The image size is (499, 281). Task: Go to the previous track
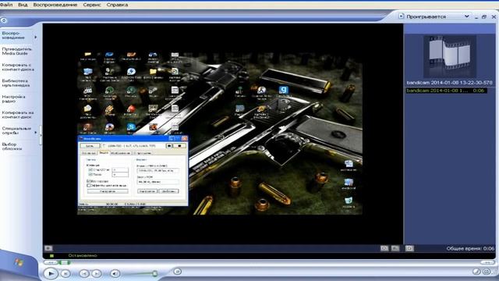(84, 273)
